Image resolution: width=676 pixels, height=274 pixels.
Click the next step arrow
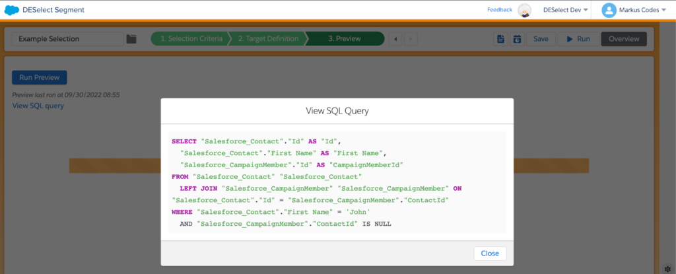click(411, 39)
